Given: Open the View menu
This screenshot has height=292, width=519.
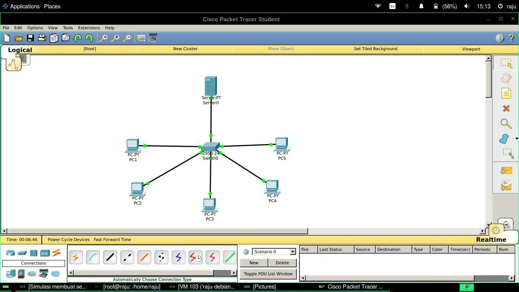Looking at the screenshot, I should [53, 28].
